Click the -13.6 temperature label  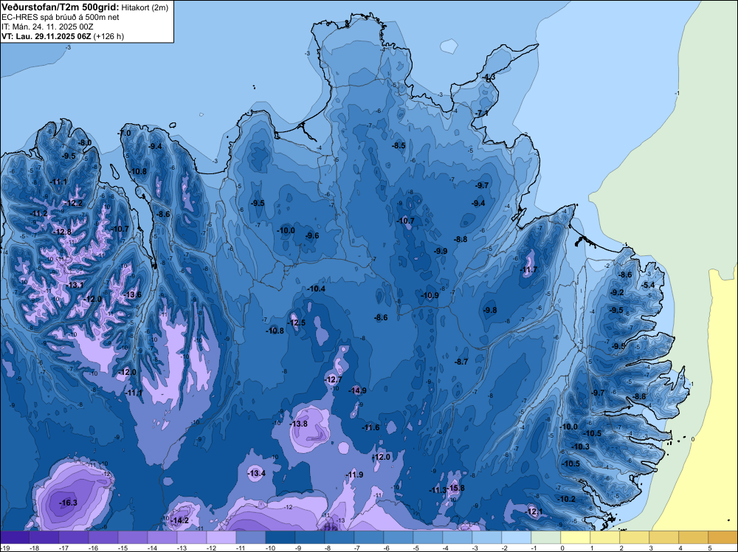[x=133, y=295]
